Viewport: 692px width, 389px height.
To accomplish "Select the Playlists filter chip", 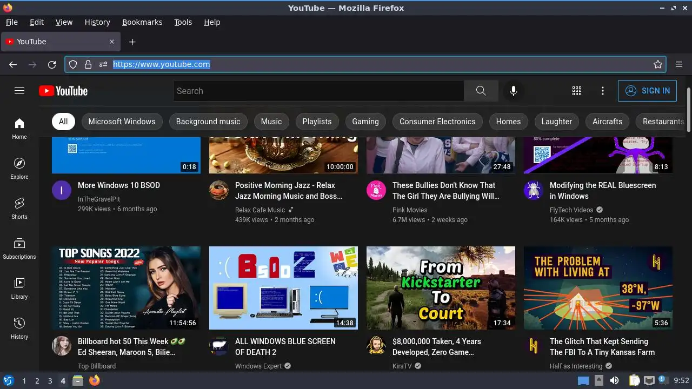I will click(x=317, y=122).
